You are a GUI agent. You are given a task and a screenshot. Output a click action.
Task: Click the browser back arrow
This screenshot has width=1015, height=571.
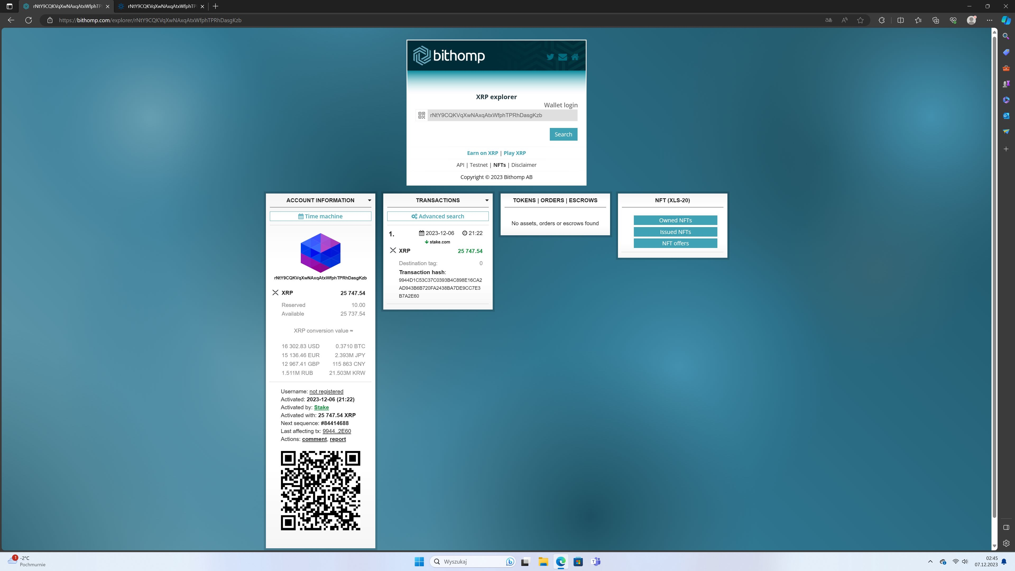coord(11,20)
